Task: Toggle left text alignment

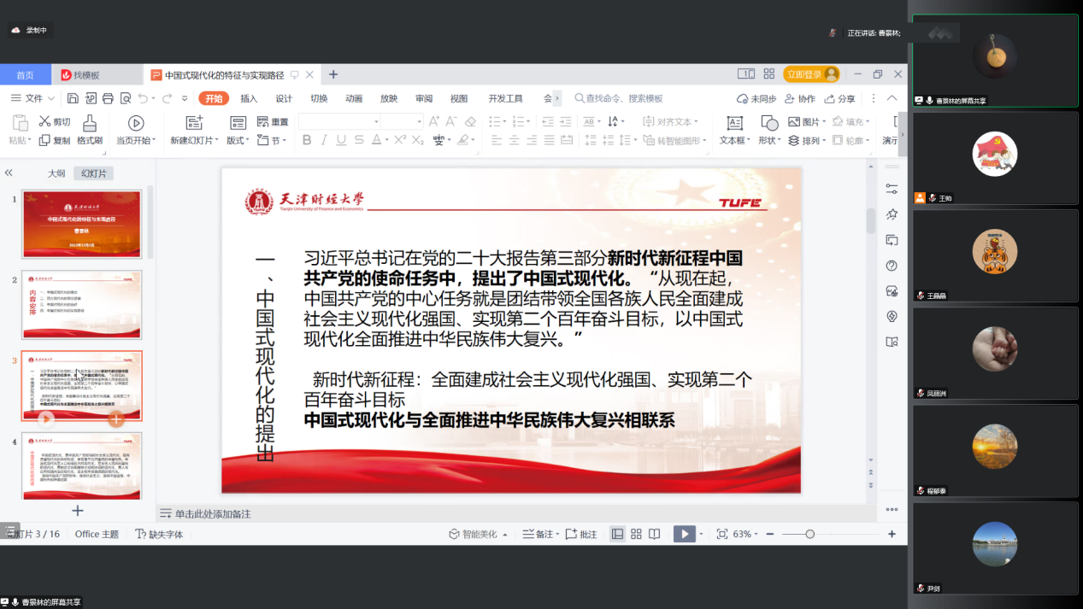Action: 496,140
